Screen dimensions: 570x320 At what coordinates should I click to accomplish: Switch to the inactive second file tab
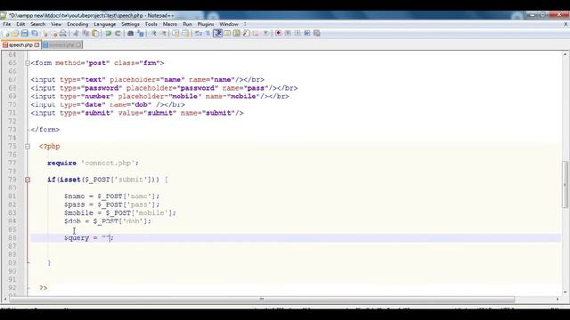click(61, 45)
